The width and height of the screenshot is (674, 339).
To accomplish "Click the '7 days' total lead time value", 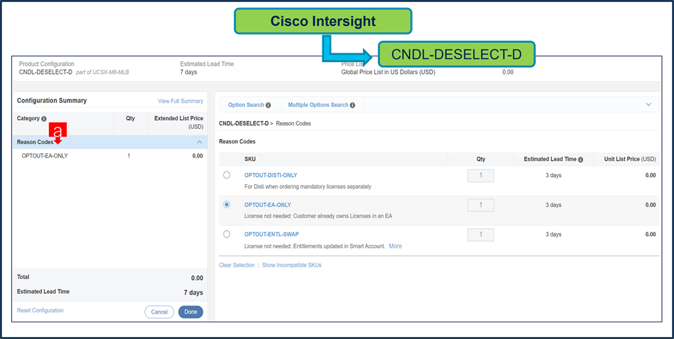I will (193, 293).
